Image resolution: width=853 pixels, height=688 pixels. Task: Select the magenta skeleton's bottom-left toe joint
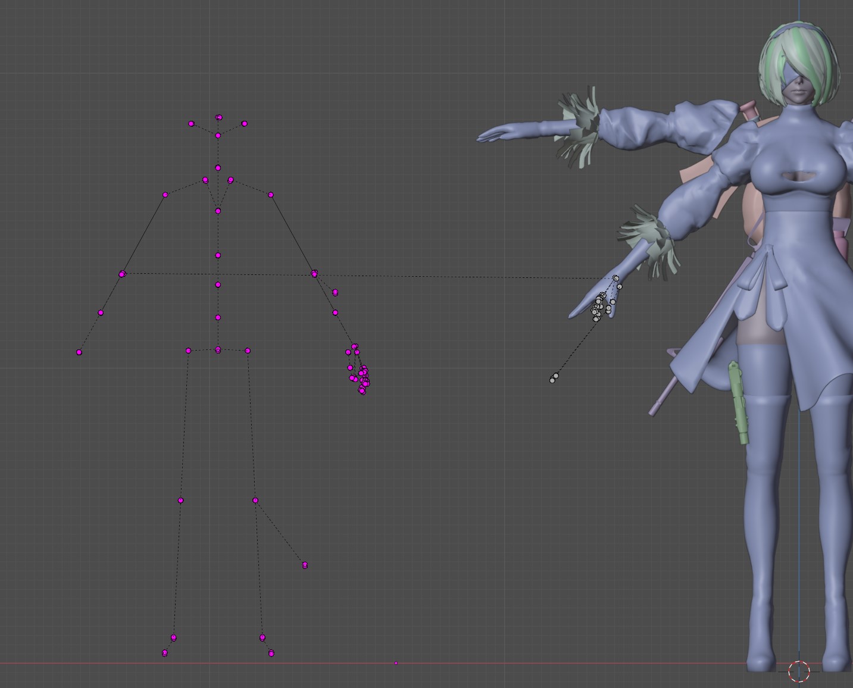click(x=165, y=653)
